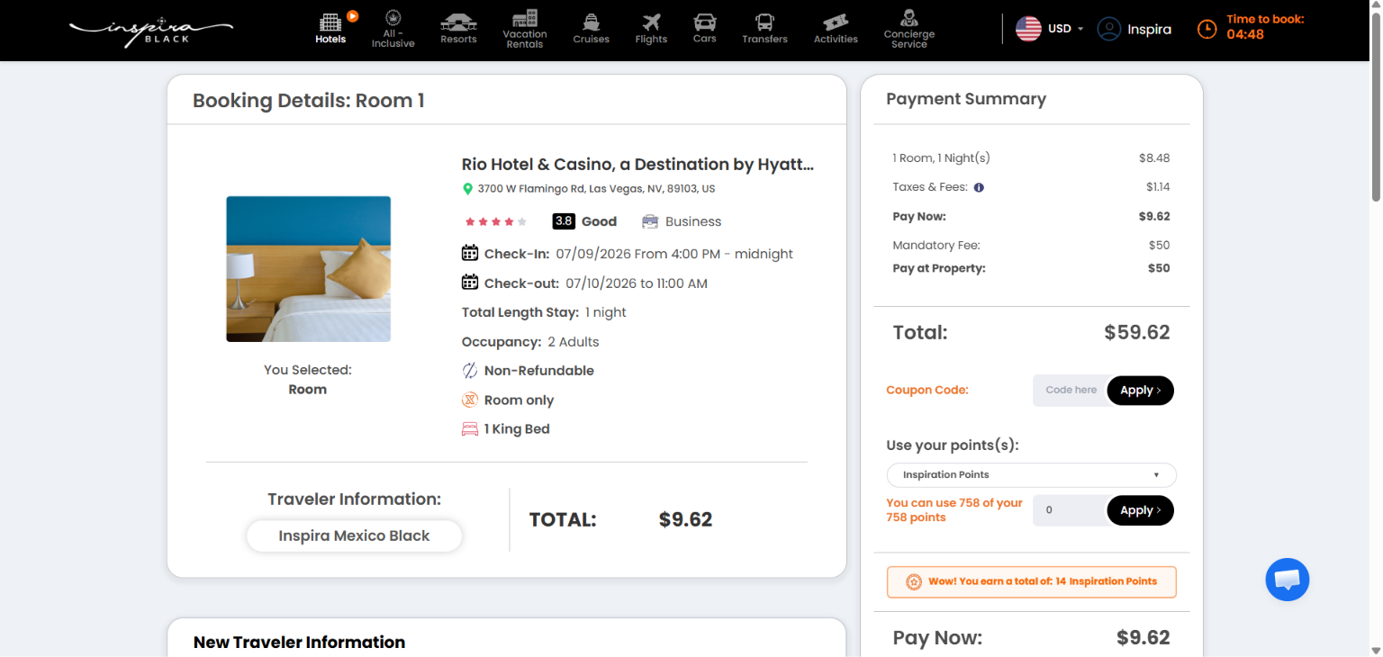Open the Cars icon

tap(705, 22)
